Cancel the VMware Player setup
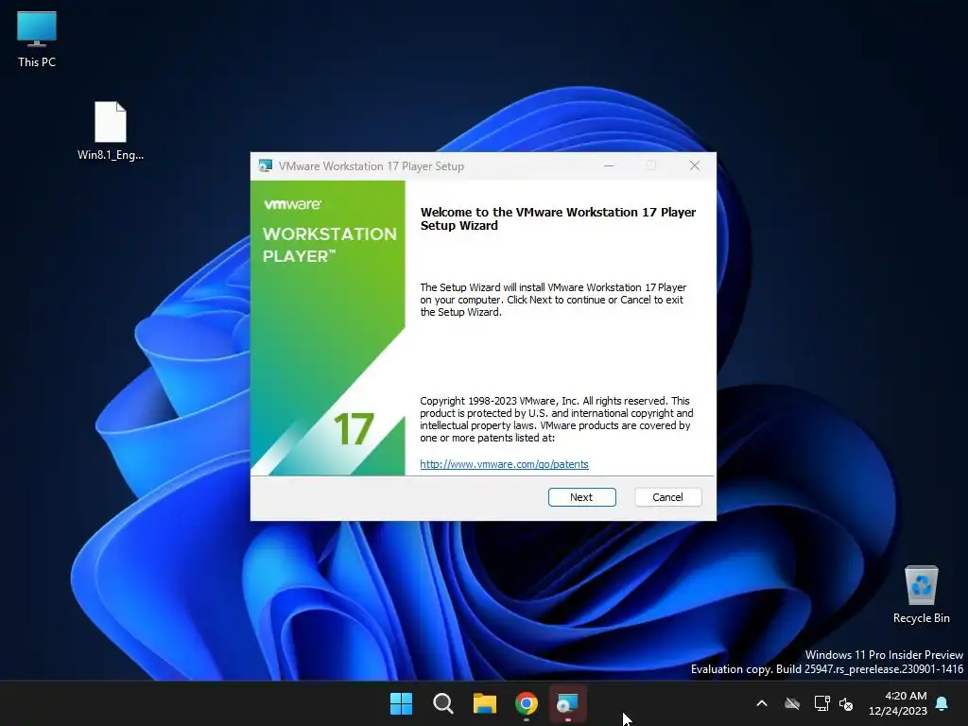 [x=668, y=497]
